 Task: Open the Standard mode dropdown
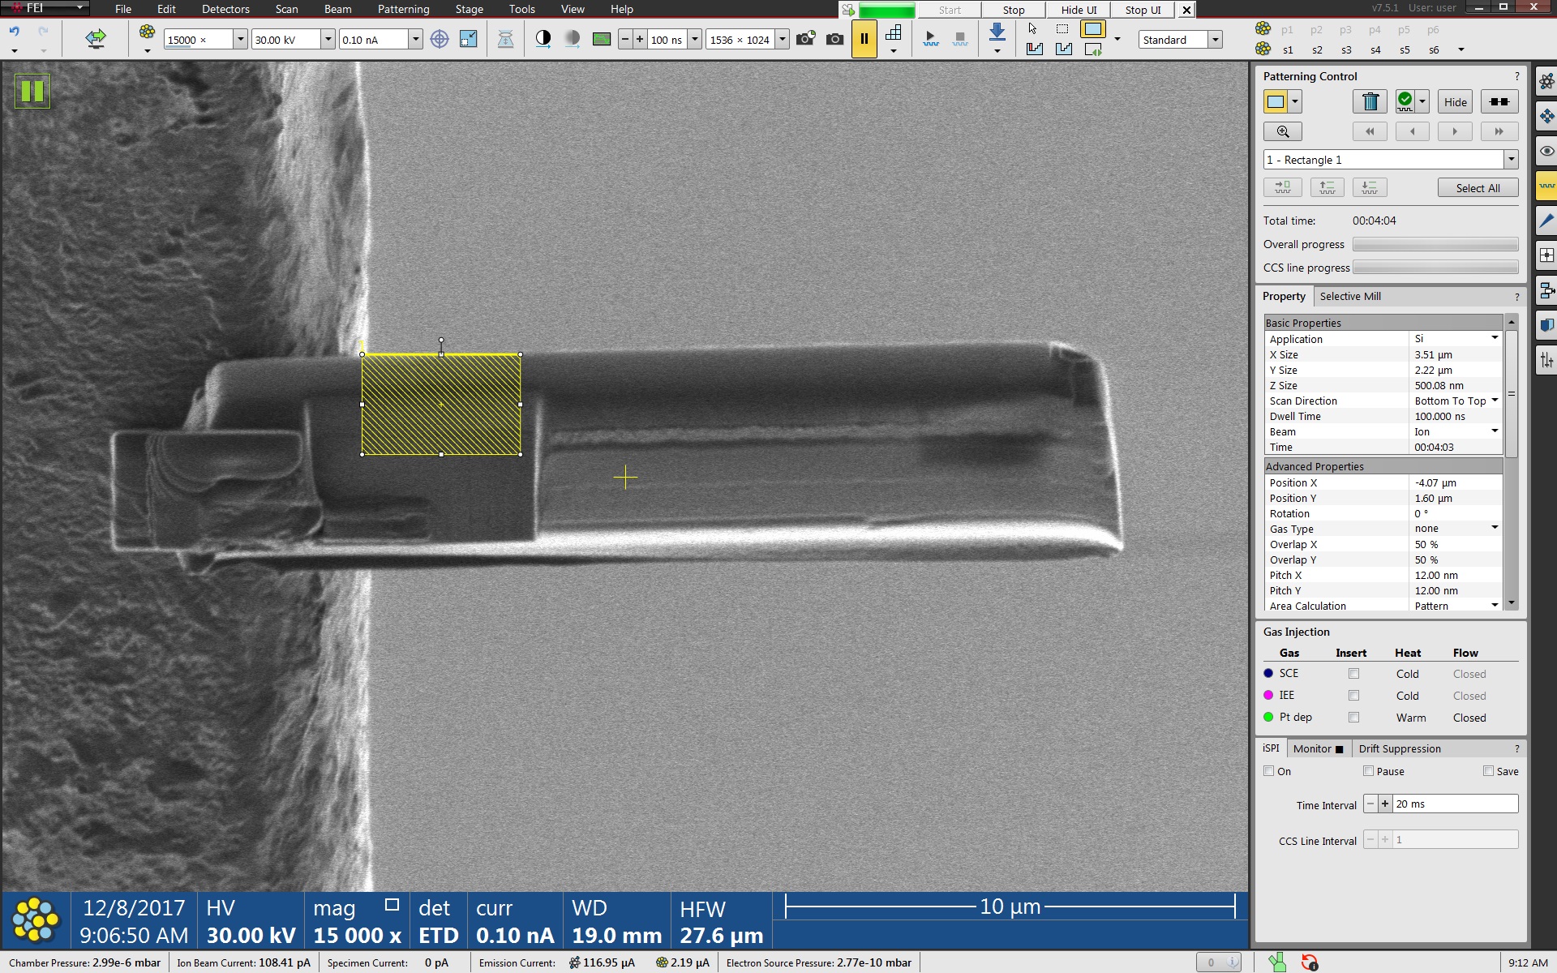click(x=1215, y=40)
